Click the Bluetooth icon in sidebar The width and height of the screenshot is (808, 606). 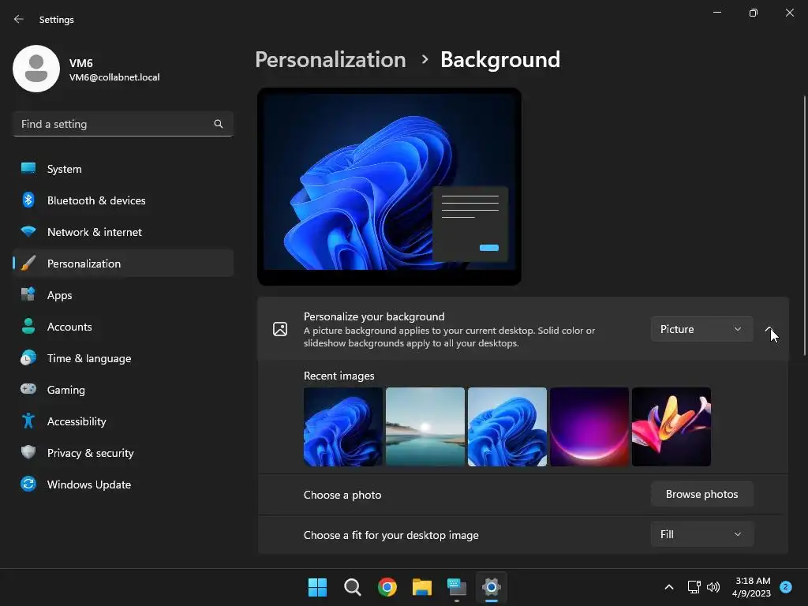click(x=28, y=200)
